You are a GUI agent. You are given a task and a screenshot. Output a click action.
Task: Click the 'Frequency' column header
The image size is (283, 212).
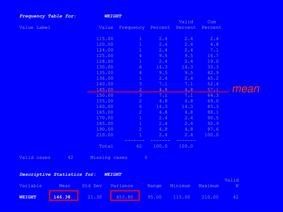pos(132,27)
